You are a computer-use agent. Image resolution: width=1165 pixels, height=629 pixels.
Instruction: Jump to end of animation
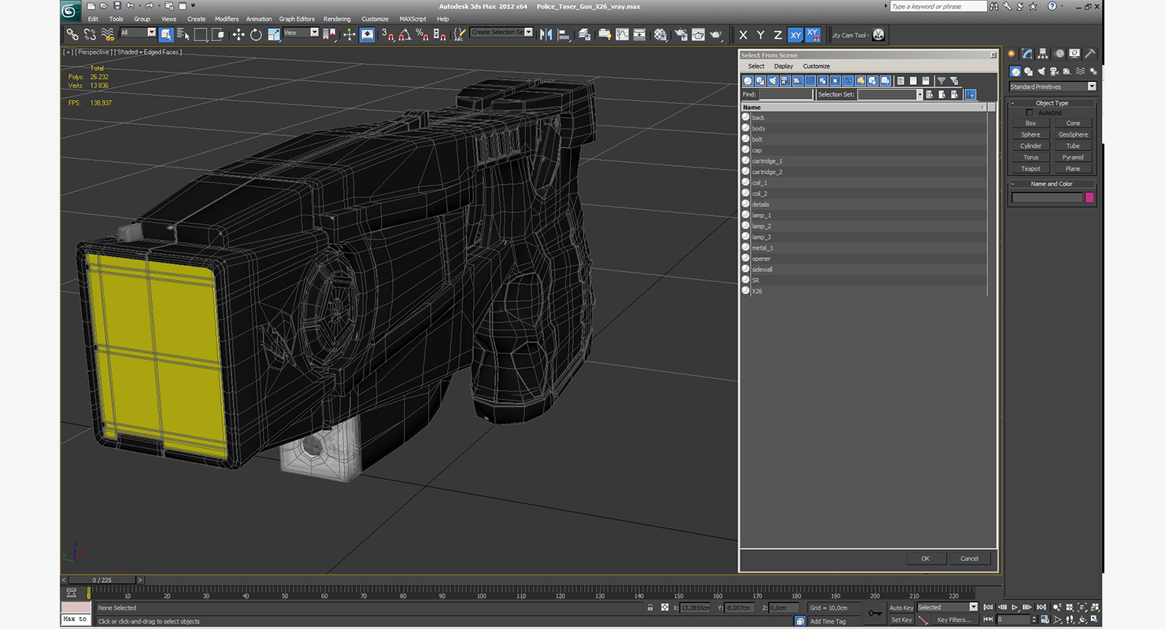[x=1041, y=607]
